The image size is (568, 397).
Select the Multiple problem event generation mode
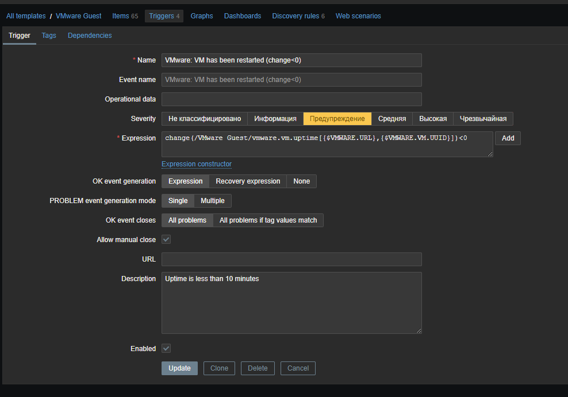click(212, 201)
